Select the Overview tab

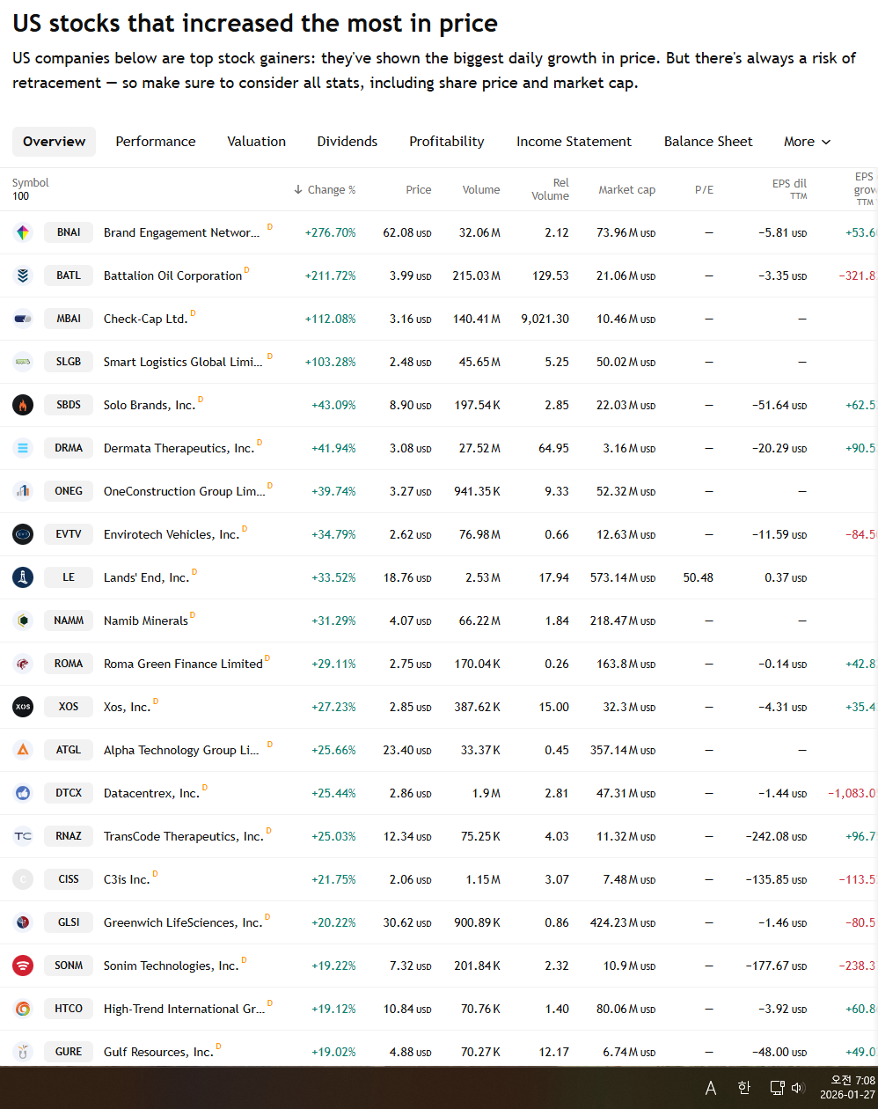coord(55,142)
